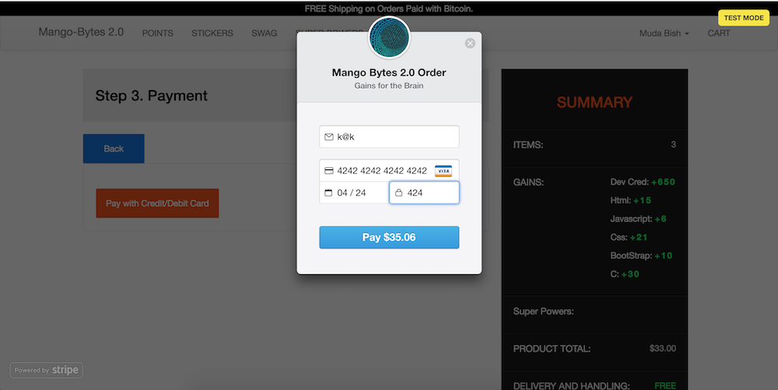Click the Visa card brand icon
778x390 pixels.
(x=443, y=171)
